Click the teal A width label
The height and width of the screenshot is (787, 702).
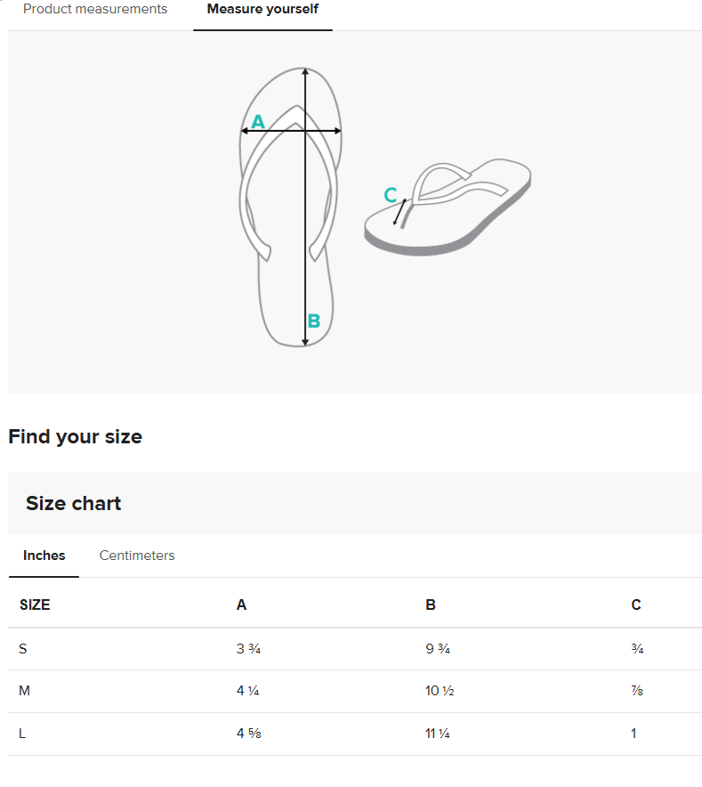(x=258, y=122)
